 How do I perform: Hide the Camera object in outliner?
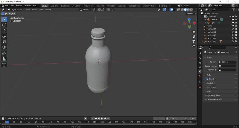click(232, 20)
